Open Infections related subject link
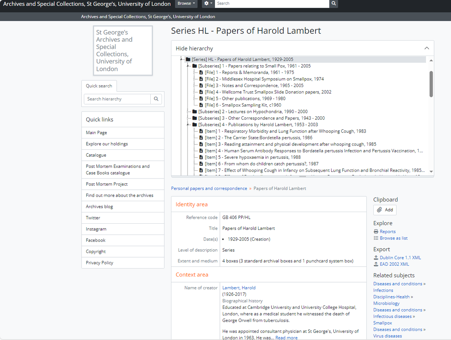The image size is (451, 340). pyautogui.click(x=383, y=290)
